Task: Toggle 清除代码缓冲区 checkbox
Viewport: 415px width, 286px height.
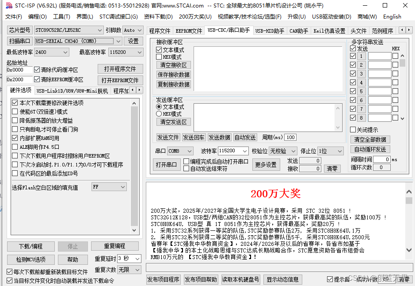Action: [37, 70]
